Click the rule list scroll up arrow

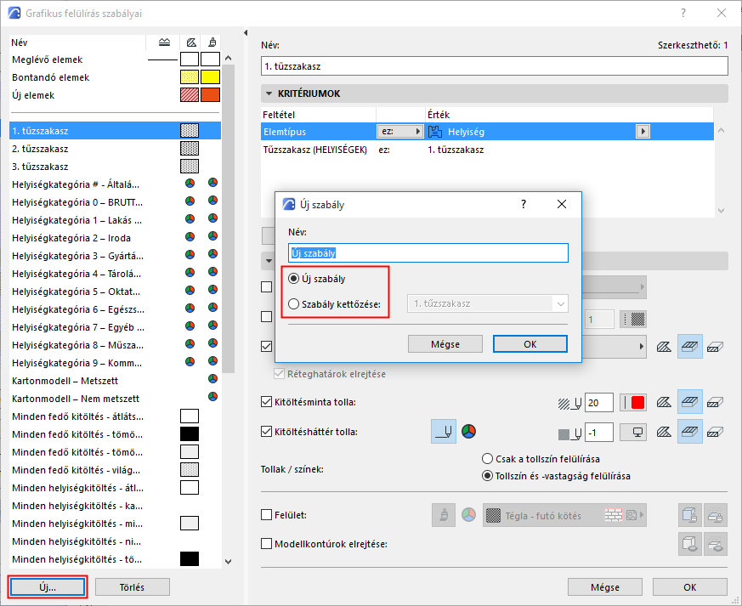coord(228,58)
